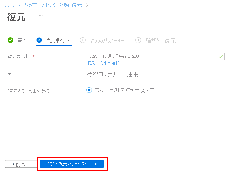Click the 復元するレベルを選択 label
The image size is (243, 172).
point(29,91)
